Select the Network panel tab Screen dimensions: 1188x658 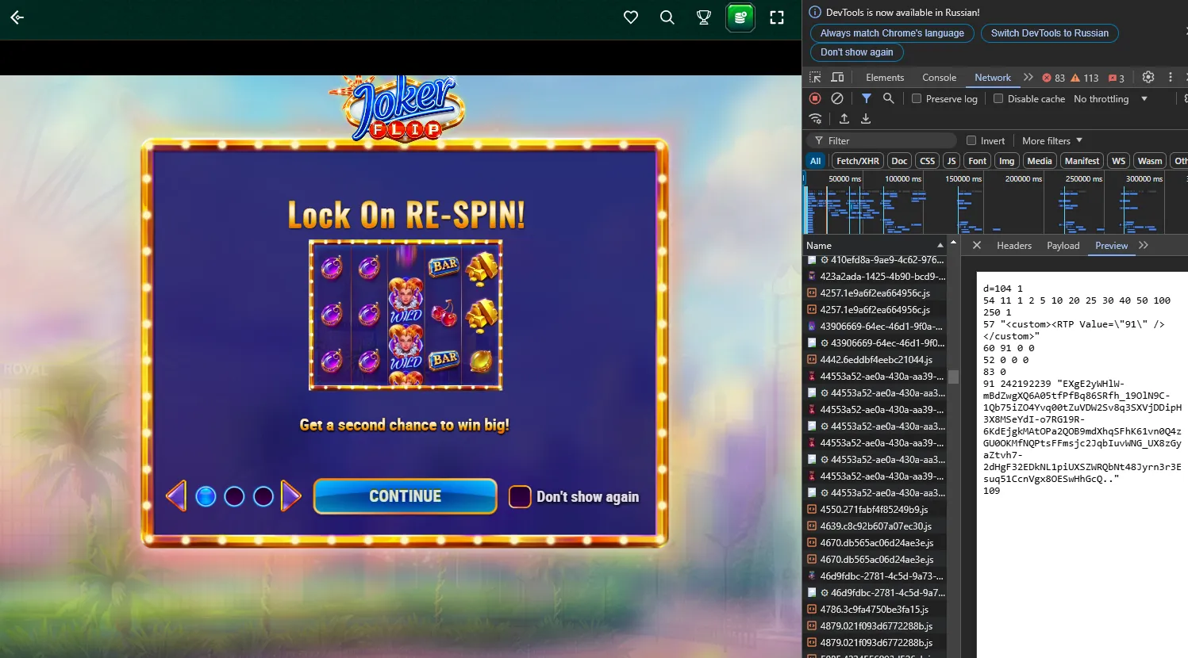coord(993,77)
